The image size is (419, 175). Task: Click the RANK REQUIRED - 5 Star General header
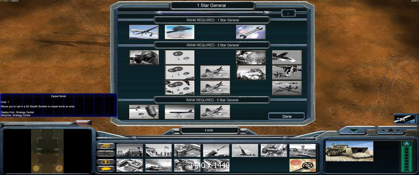[213, 100]
